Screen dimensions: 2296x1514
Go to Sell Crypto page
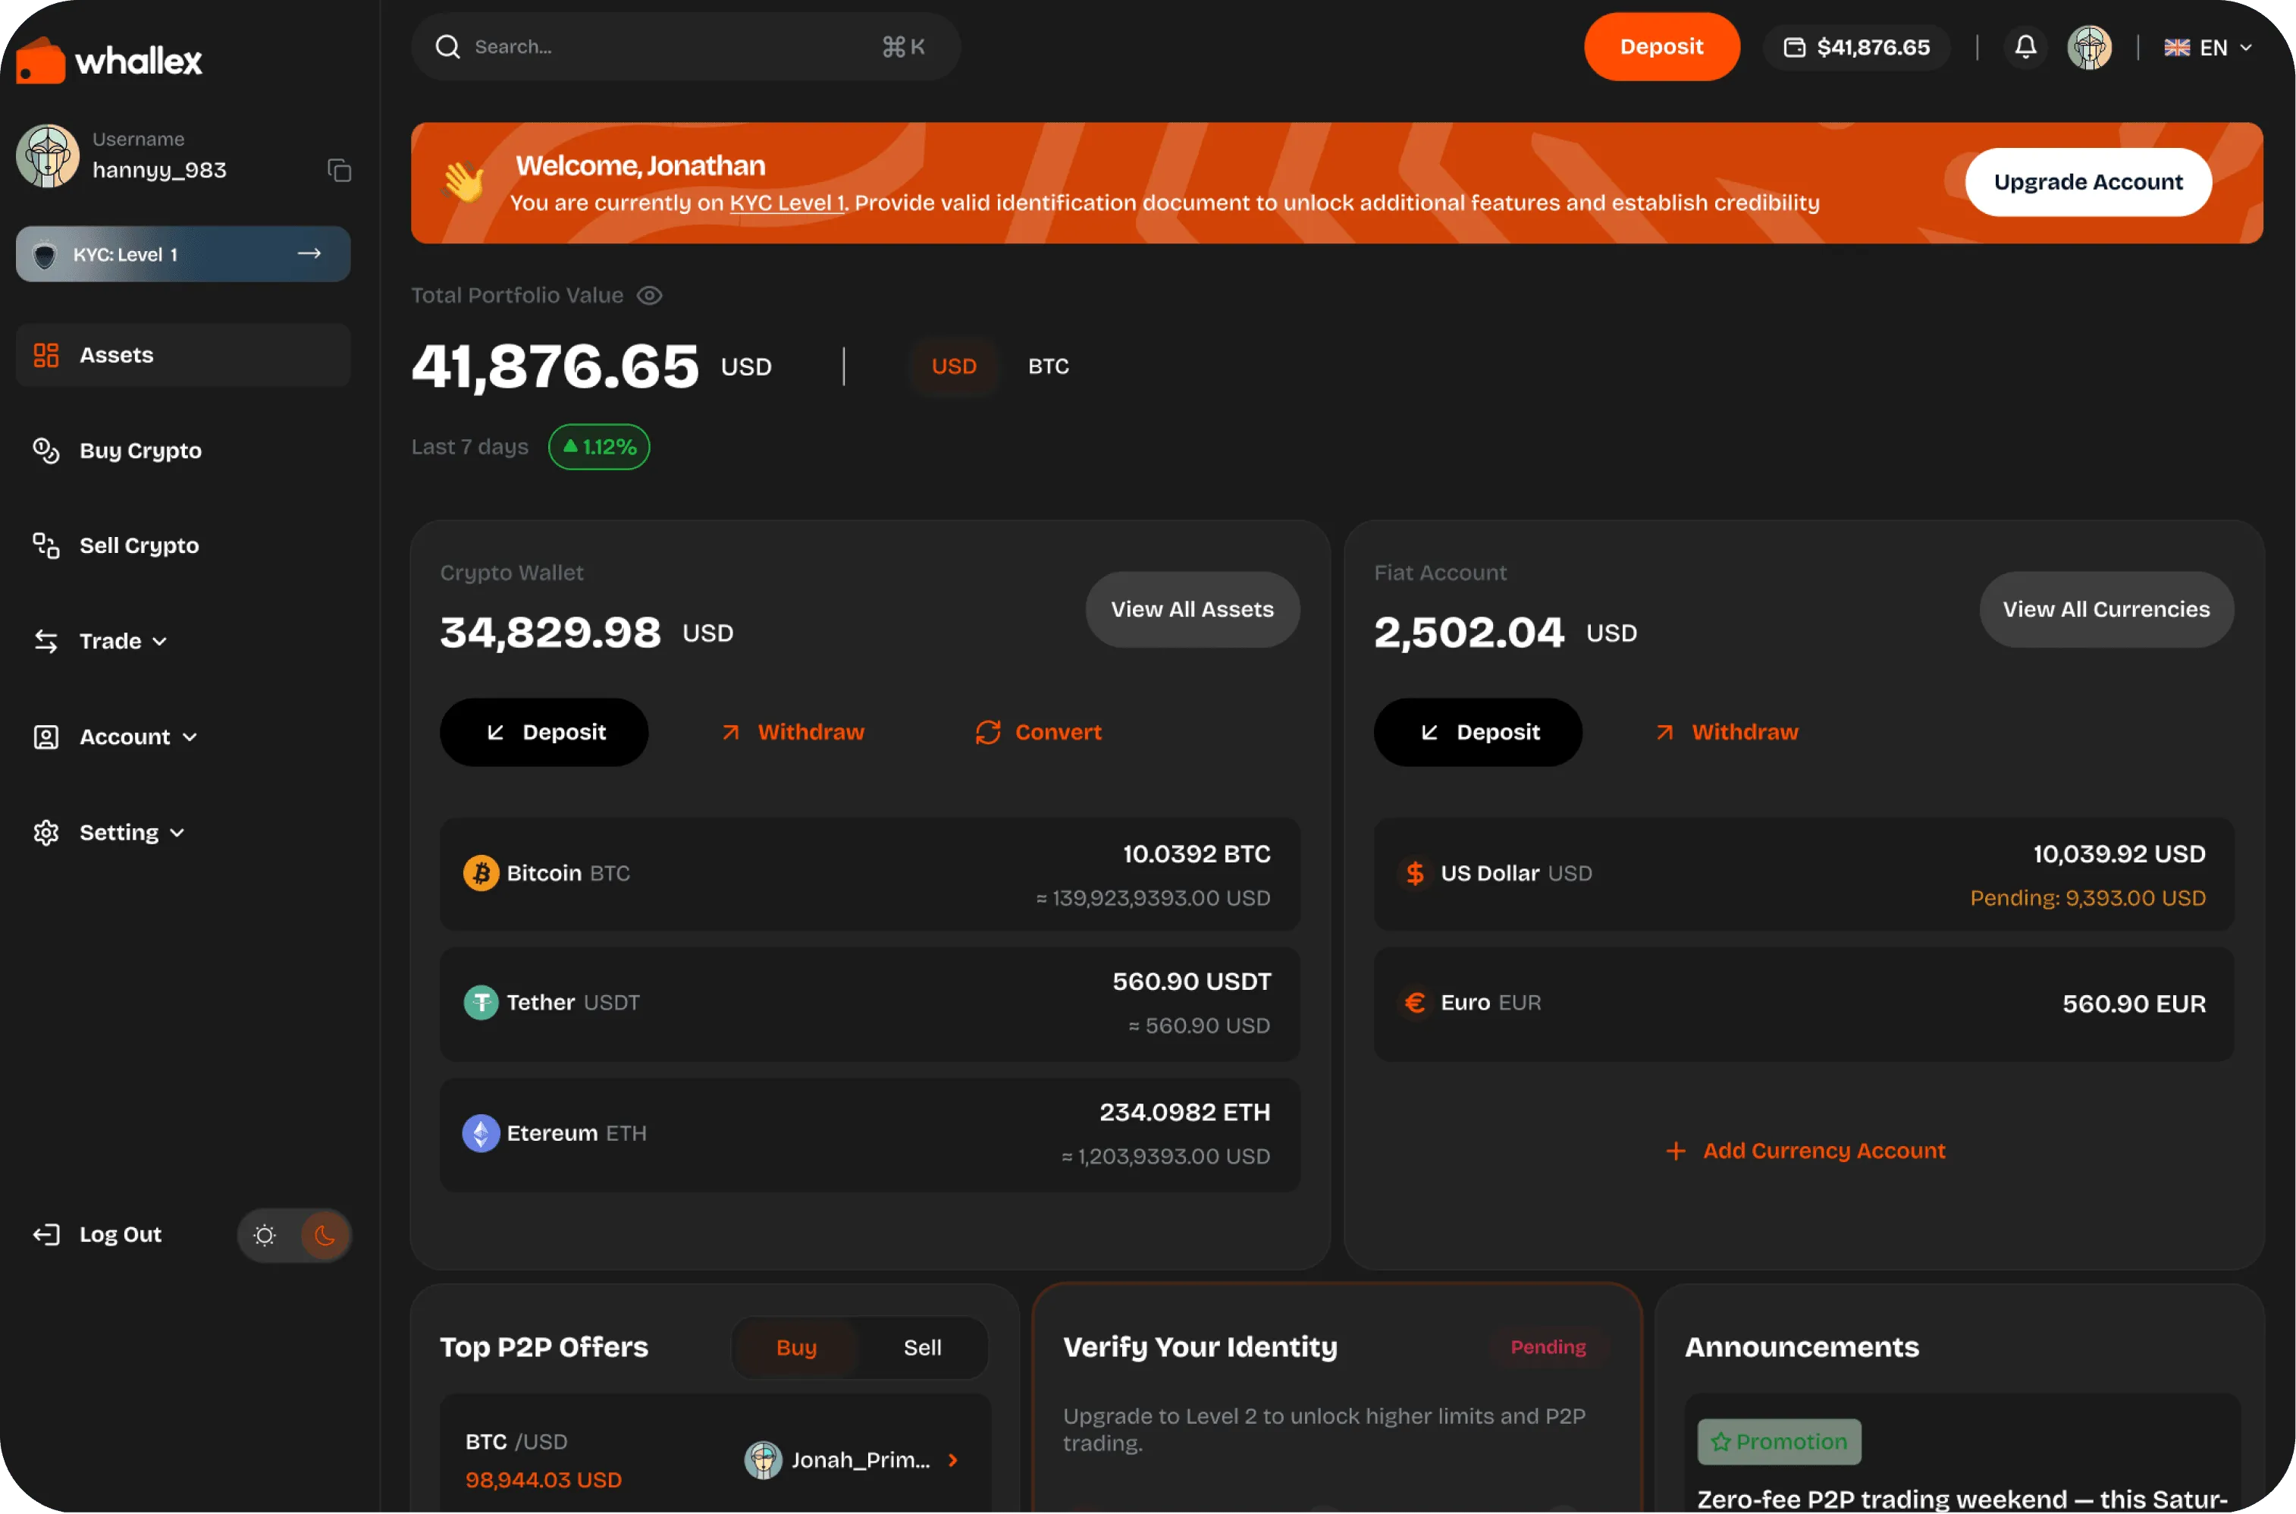click(139, 545)
